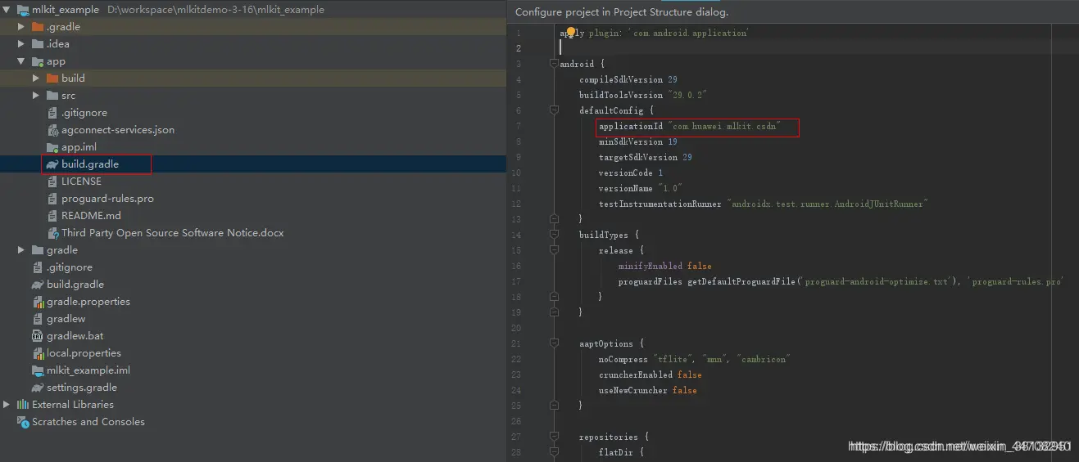Fold the buildTypes block gutter marker
Viewport: 1079px width, 462px height.
(x=554, y=235)
